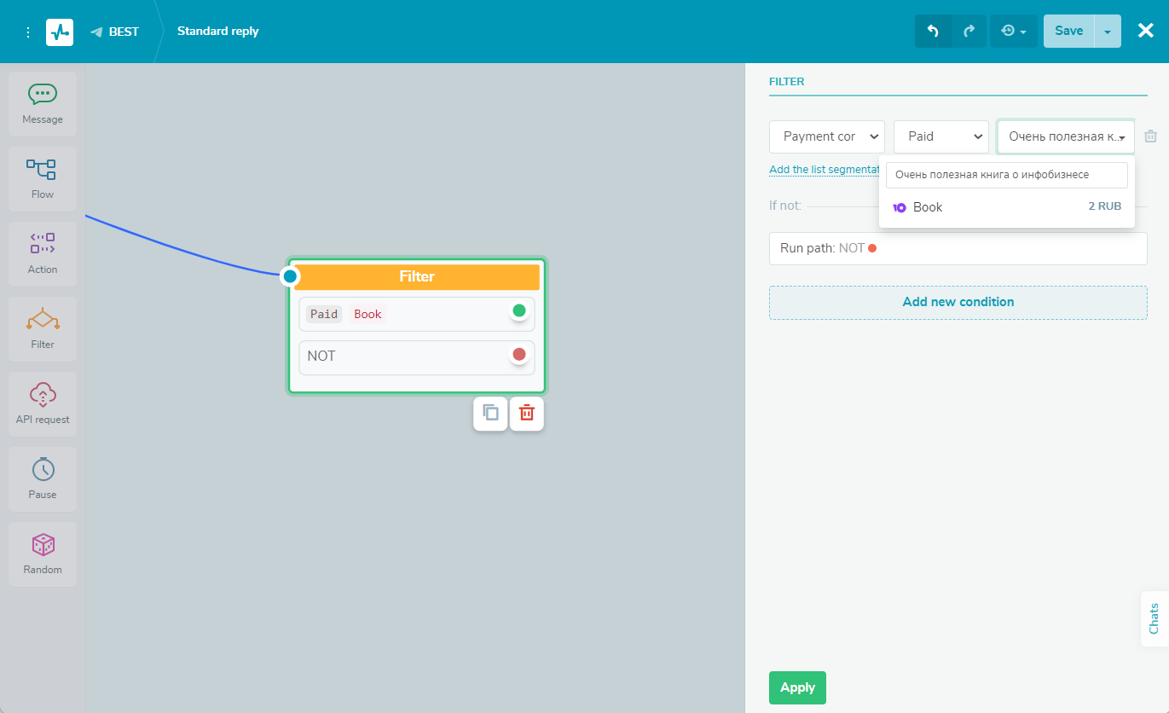Viewport: 1169px width, 713px height.
Task: Add a Pause block from sidebar
Action: [43, 478]
